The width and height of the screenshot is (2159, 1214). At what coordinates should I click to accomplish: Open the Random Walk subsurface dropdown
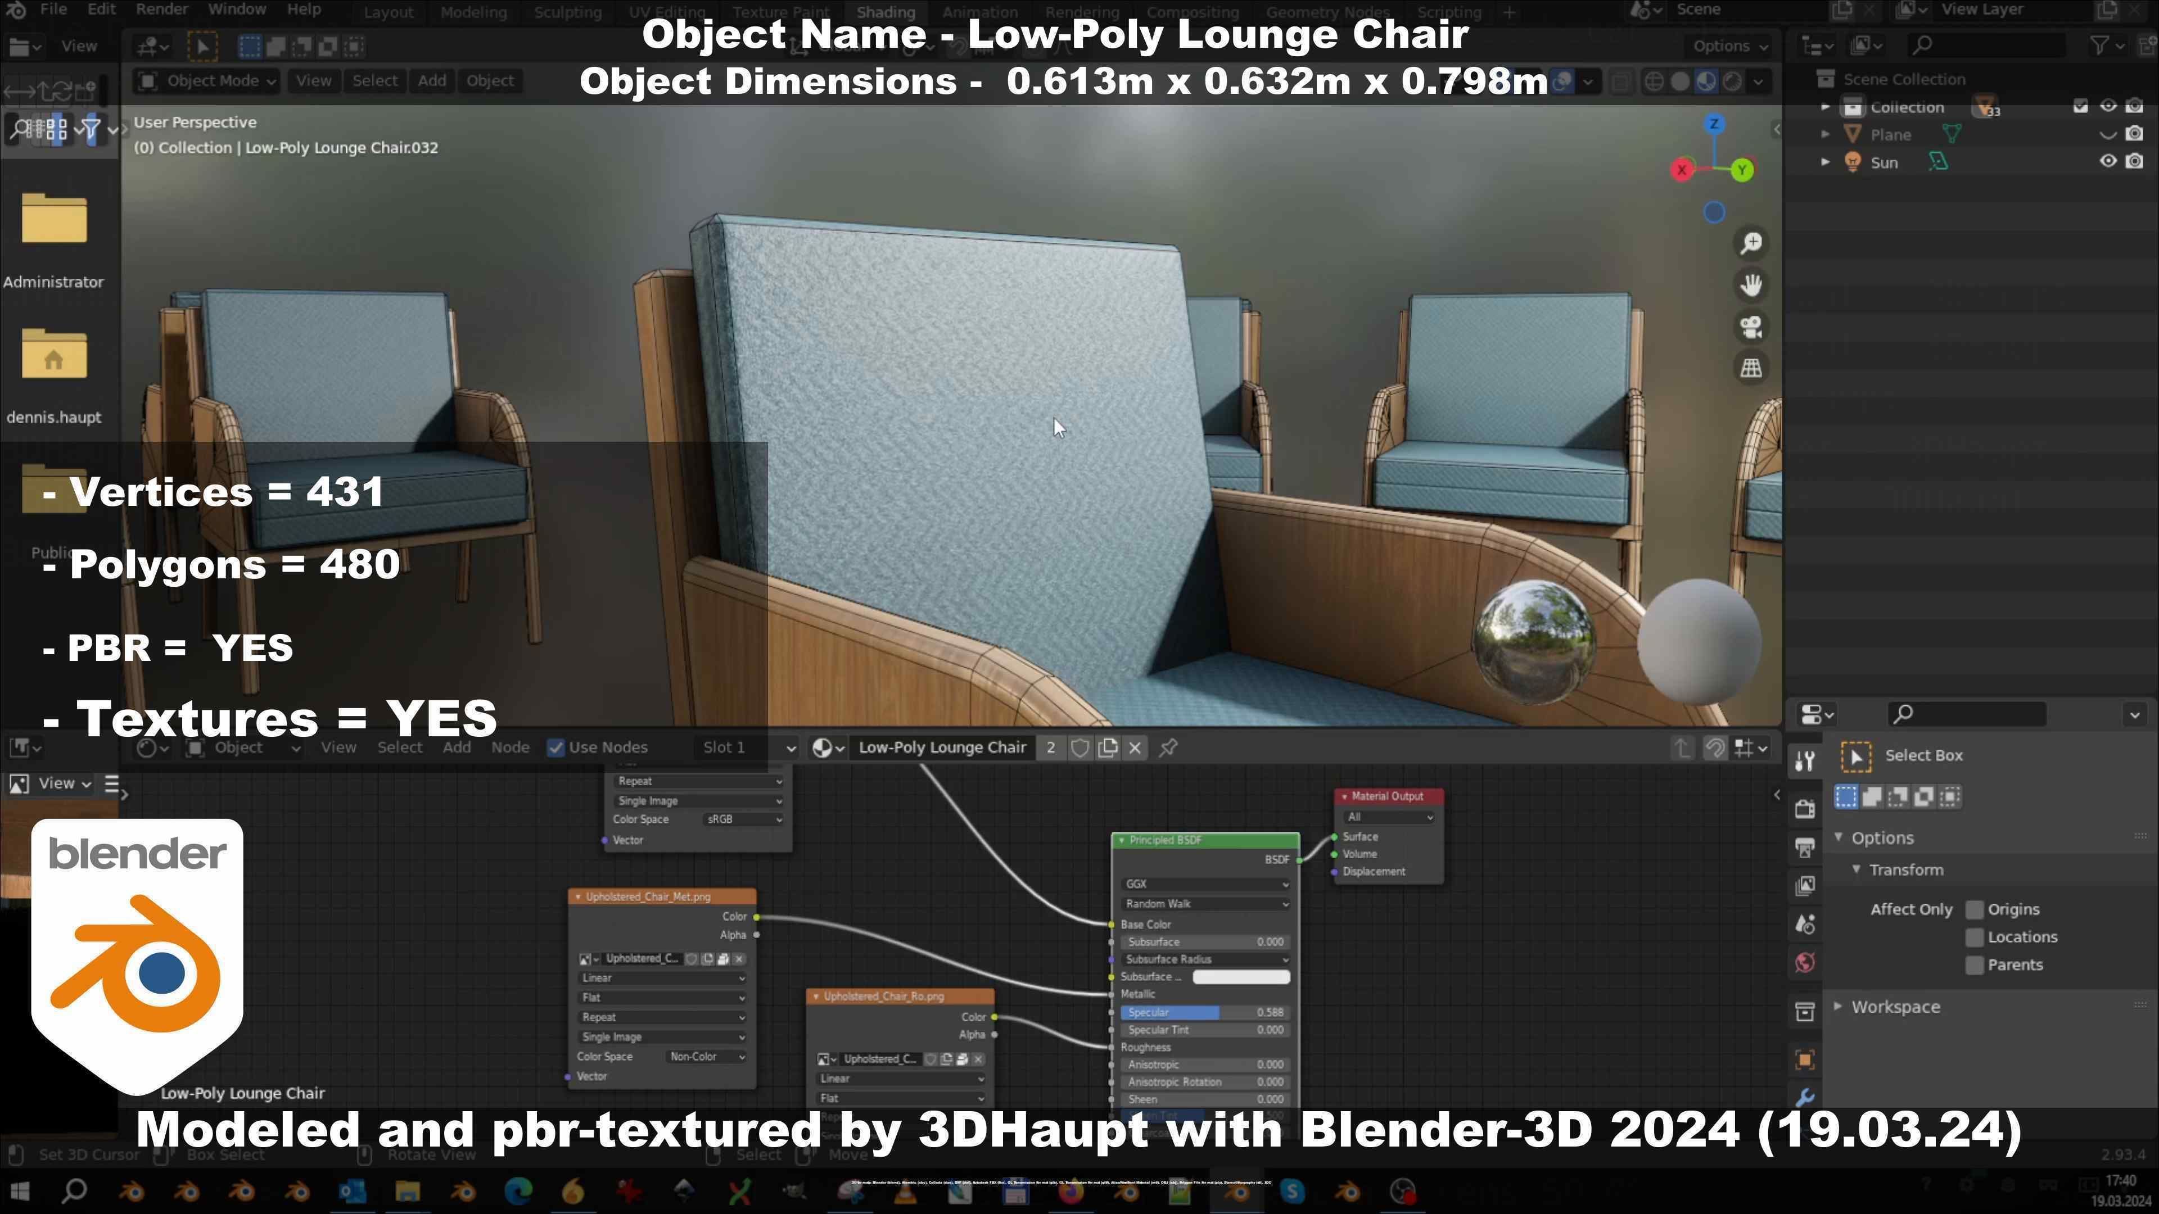tap(1204, 904)
